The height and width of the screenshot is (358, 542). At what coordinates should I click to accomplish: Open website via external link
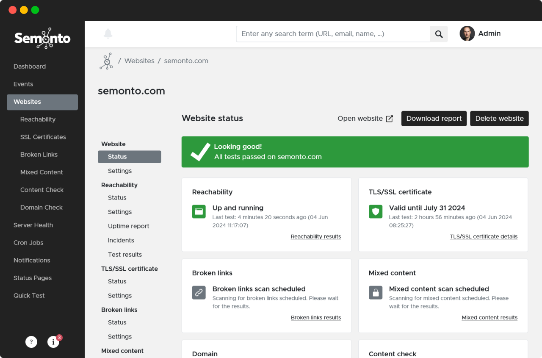tap(365, 119)
